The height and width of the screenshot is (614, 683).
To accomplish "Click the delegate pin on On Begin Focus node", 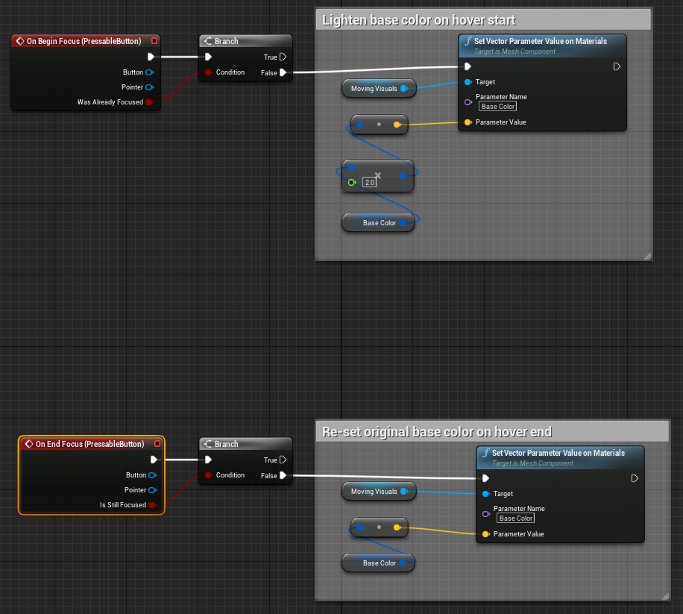I will 154,41.
